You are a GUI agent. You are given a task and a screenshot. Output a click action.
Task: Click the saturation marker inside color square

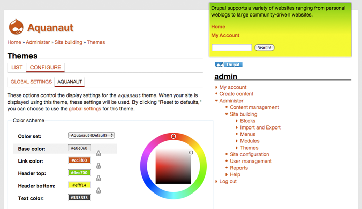point(191,152)
